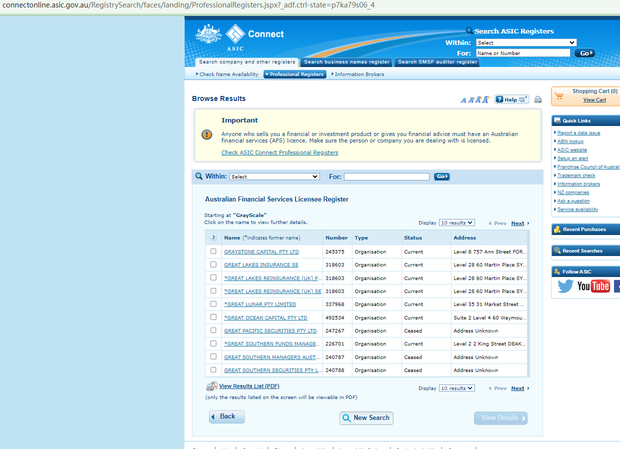Screen dimensions: 620x449
Task: Focus the Name or Number search field
Action: pyautogui.click(x=523, y=53)
